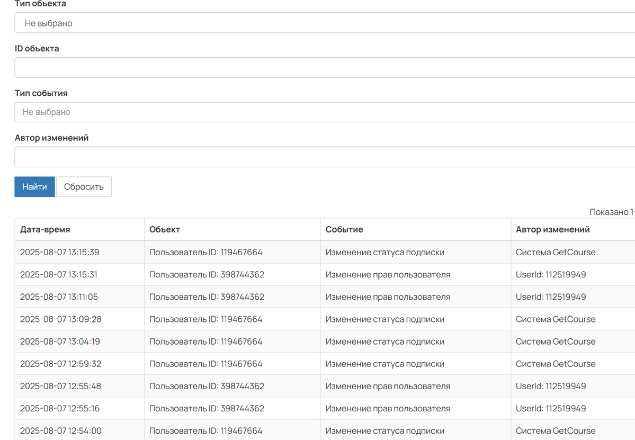Click the "Дата-время" column header

(x=45, y=230)
